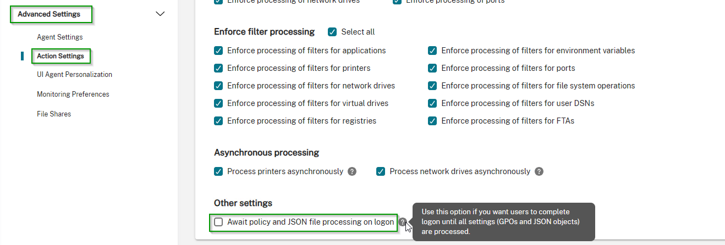Open help icon beside Process printers asynchronously

[352, 171]
